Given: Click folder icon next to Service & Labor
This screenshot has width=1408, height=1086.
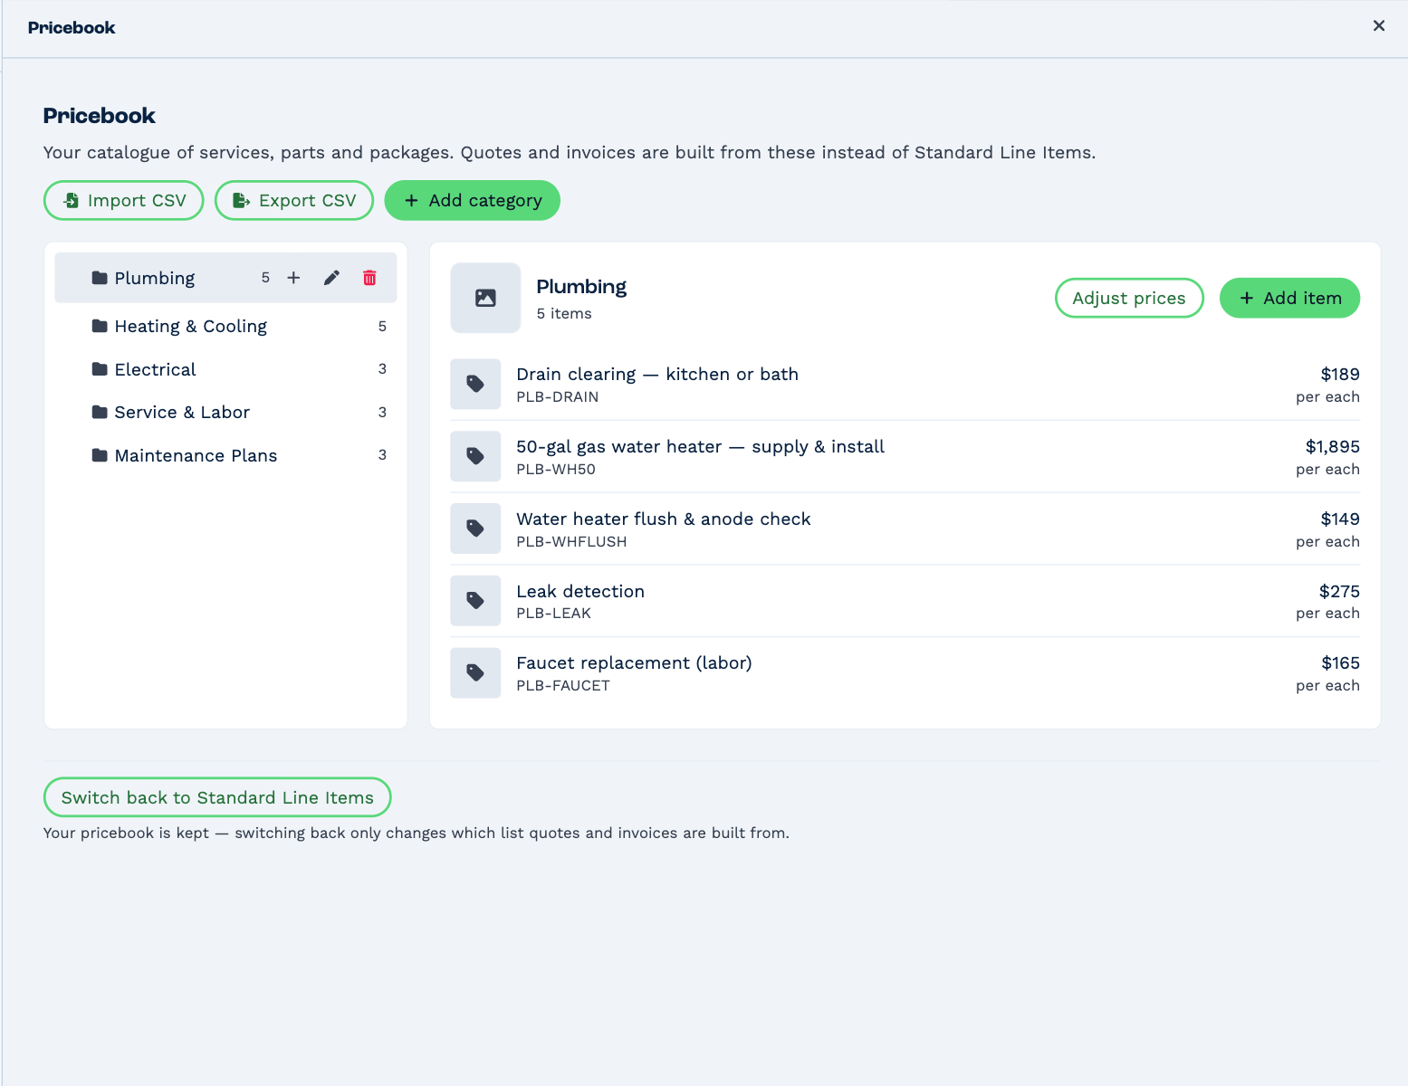Looking at the screenshot, I should pos(100,412).
